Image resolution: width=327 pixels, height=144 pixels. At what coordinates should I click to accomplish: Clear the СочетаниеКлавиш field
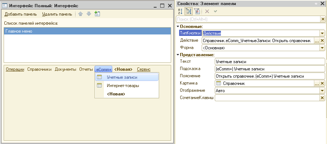(322, 98)
